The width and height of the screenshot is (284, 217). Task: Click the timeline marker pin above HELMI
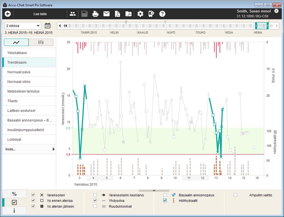pyautogui.click(x=126, y=22)
